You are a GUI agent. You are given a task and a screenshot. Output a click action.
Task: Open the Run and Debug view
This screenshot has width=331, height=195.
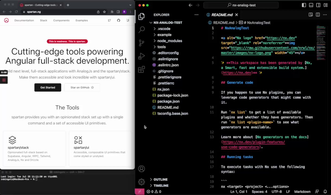click(141, 56)
